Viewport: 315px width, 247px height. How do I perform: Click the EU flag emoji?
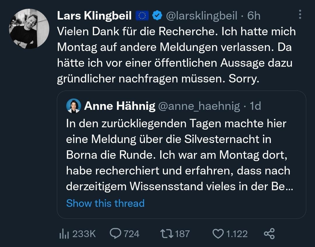tap(142, 16)
